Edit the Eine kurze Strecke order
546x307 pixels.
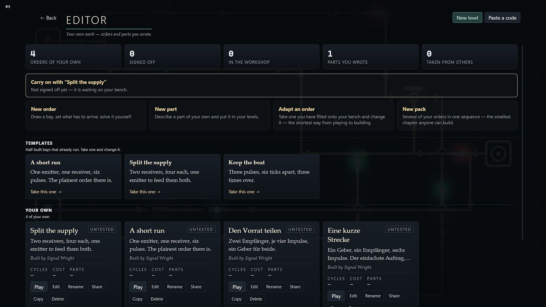coord(353,296)
